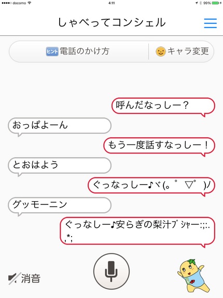This screenshot has height=298, width=223.
Task: Tap the とおはよう message bubble
Action: point(60,166)
